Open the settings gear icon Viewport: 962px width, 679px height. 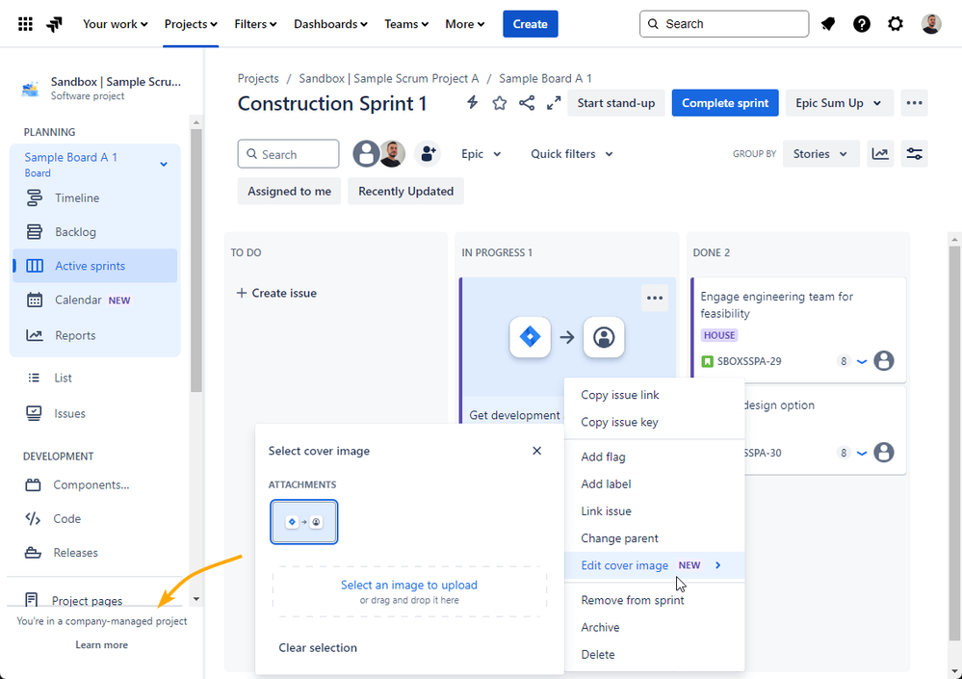[x=896, y=24]
